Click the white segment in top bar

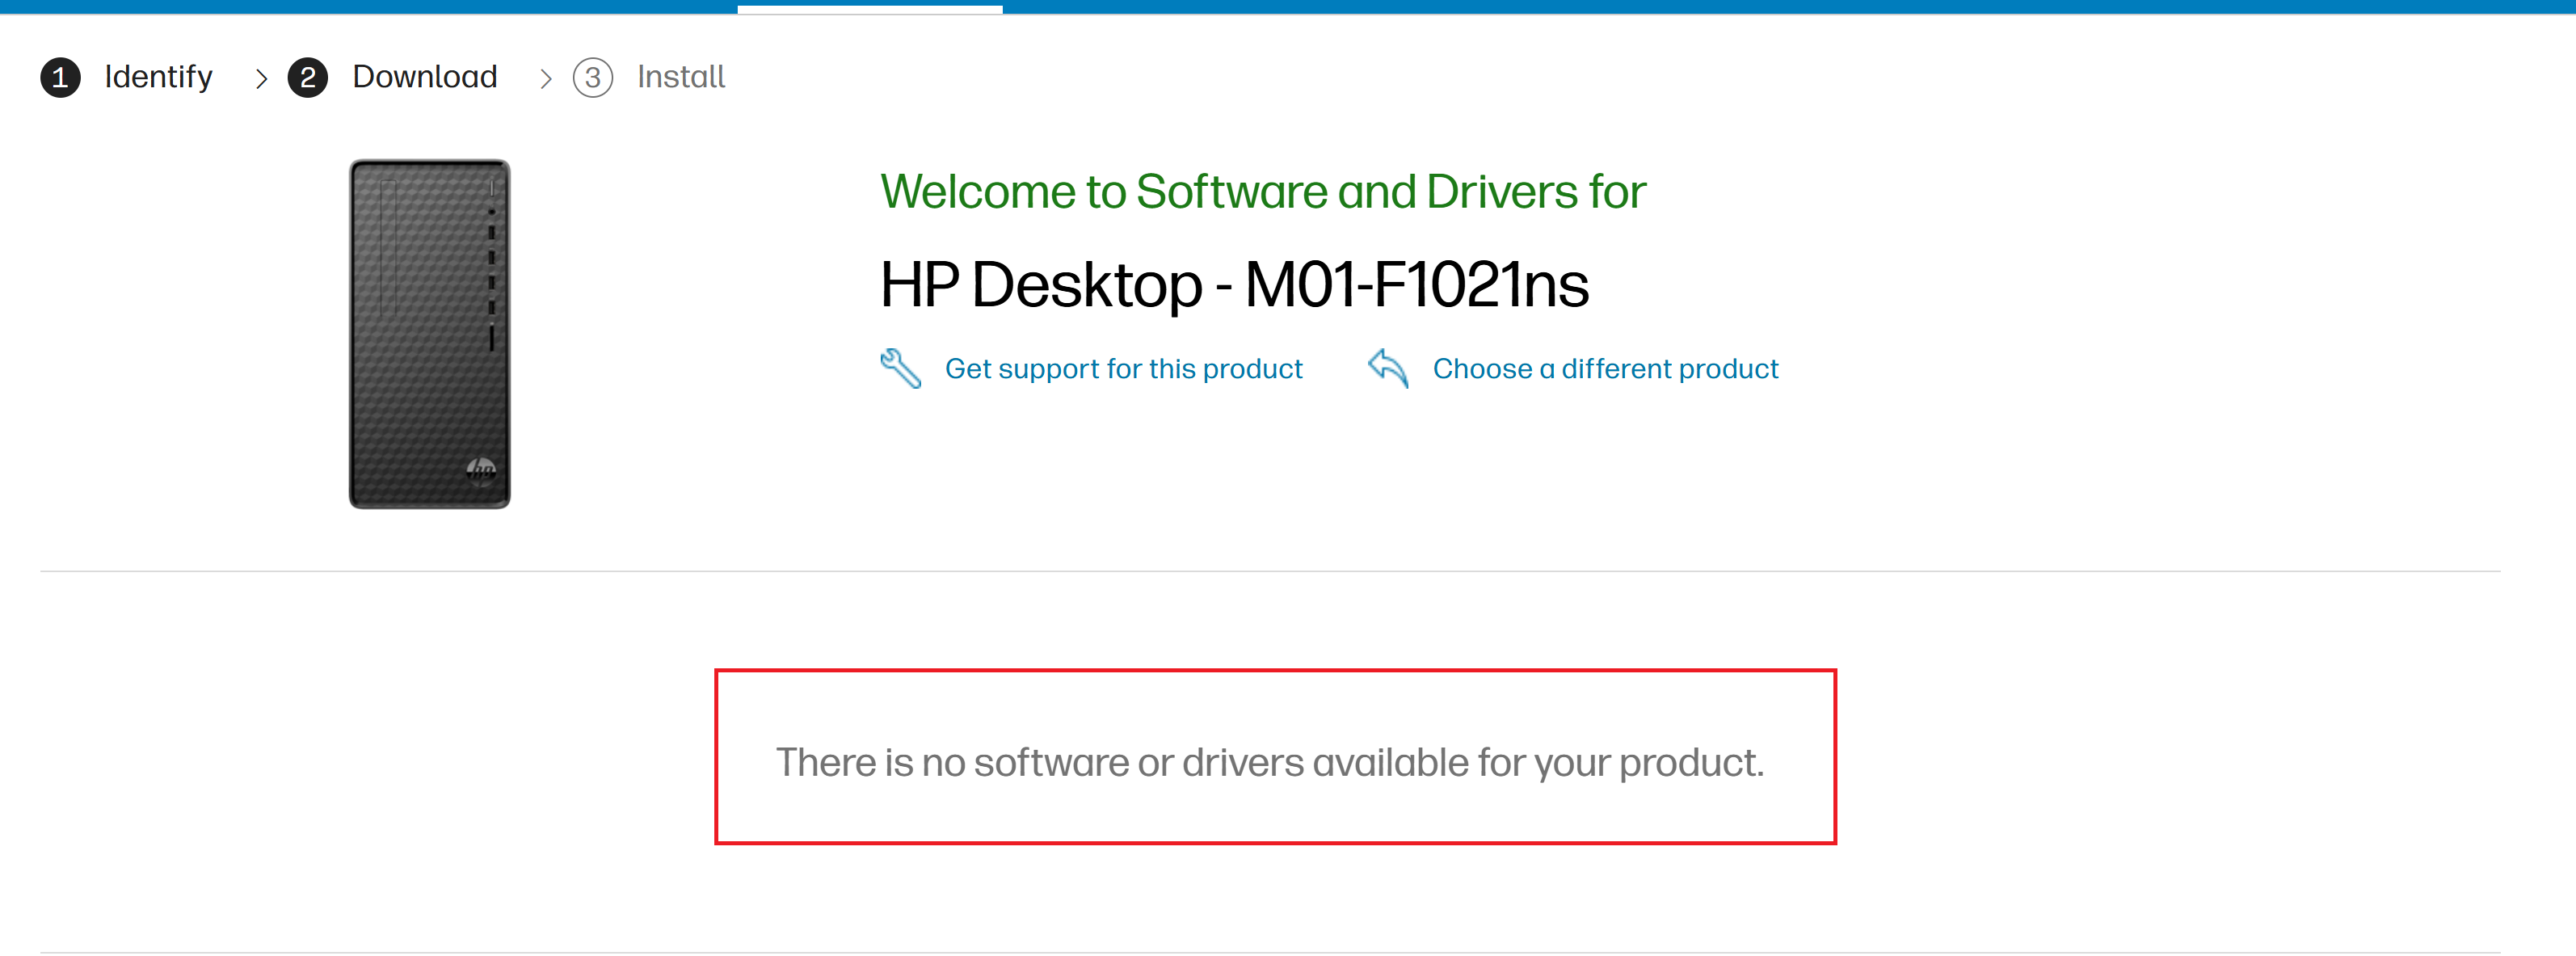point(870,8)
